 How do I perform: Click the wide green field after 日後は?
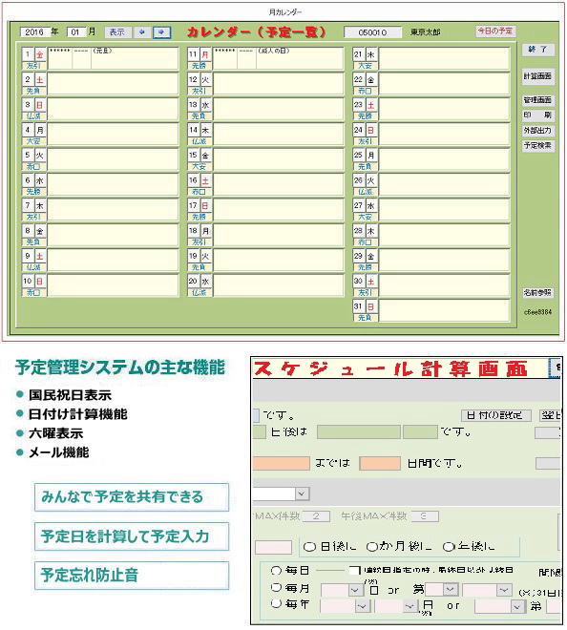359,431
